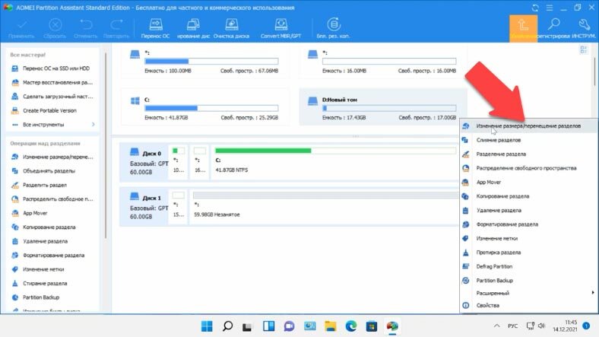The image size is (599, 337).
Task: Select Слияние разделов in context menu
Action: pyautogui.click(x=529, y=140)
